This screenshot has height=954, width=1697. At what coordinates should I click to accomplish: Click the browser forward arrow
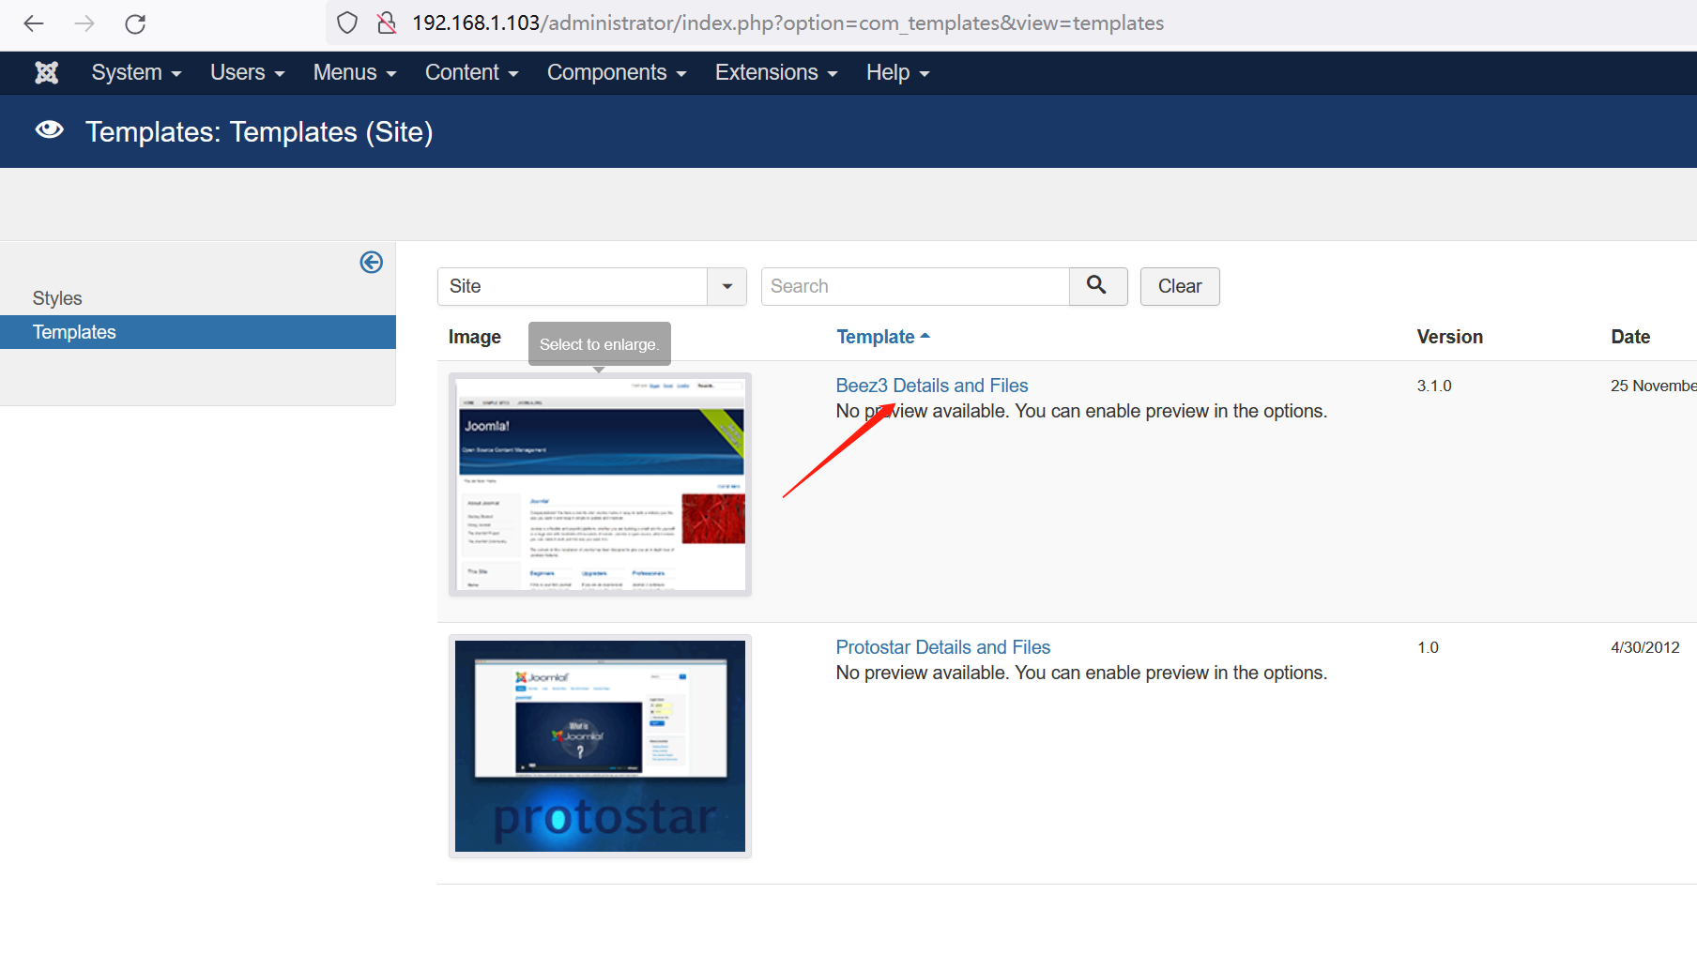(84, 23)
